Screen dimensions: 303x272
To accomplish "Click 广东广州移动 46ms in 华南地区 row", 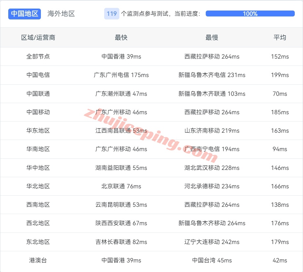I will click(x=121, y=149).
